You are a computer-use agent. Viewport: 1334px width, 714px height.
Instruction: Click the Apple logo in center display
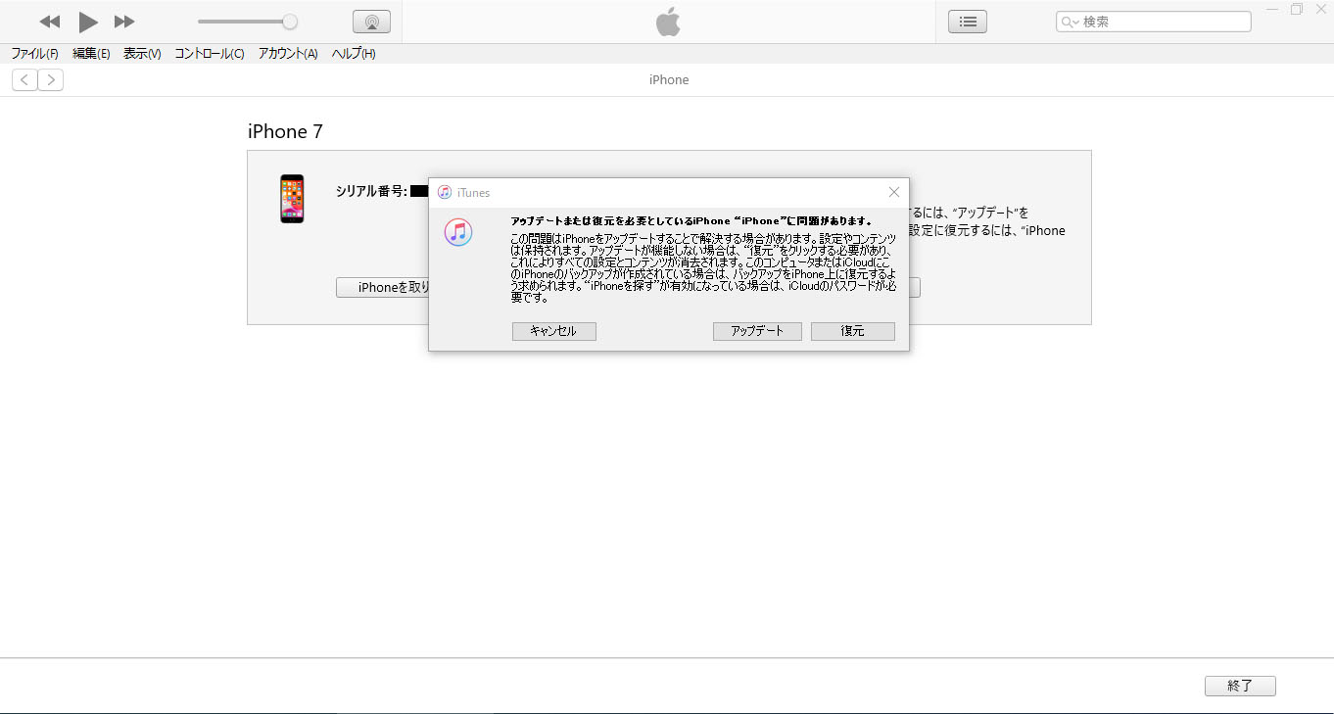668,22
